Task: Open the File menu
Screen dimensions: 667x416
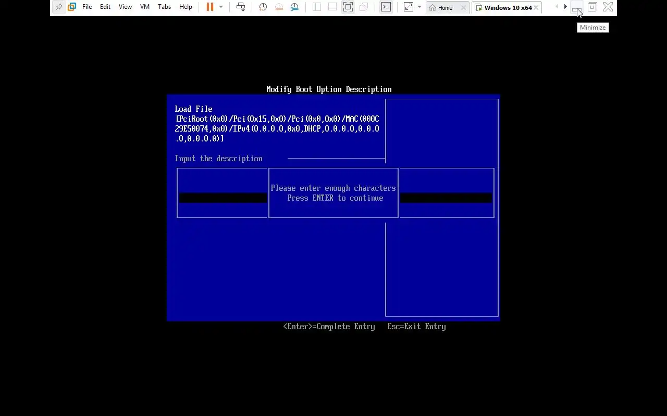Action: (87, 7)
